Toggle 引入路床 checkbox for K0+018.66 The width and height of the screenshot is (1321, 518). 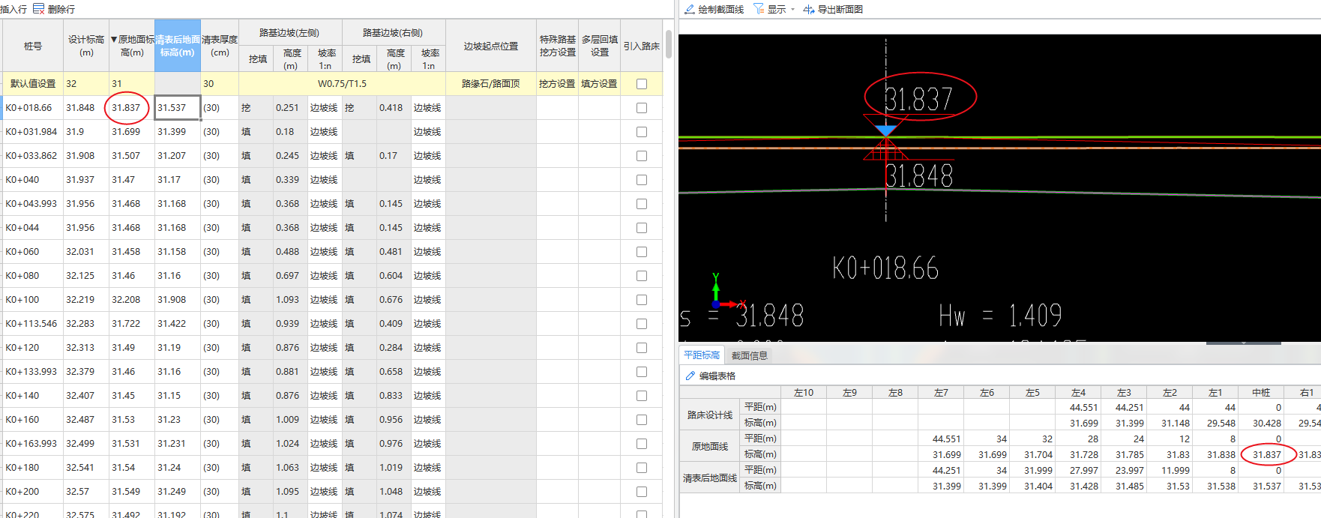point(642,108)
